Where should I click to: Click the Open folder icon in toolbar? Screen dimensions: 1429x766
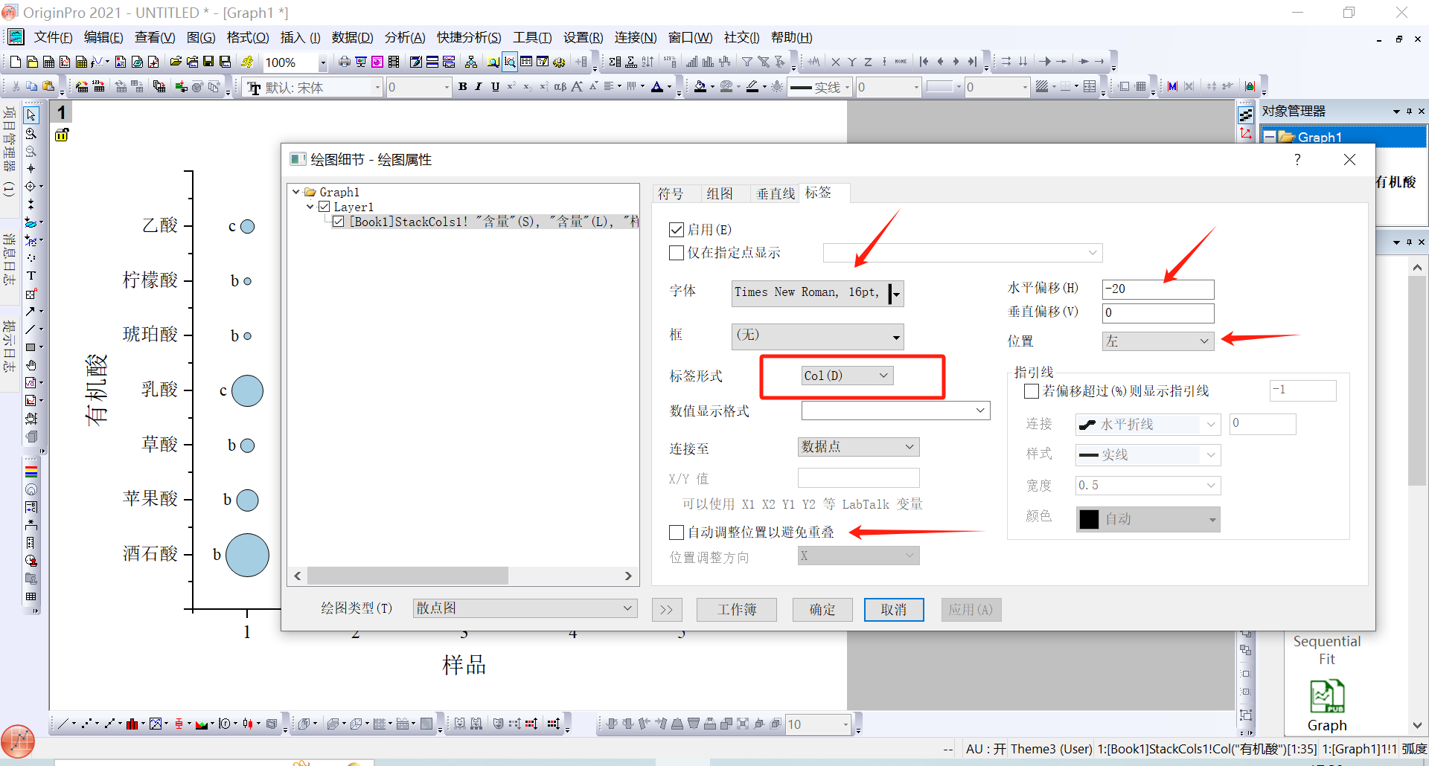(176, 62)
